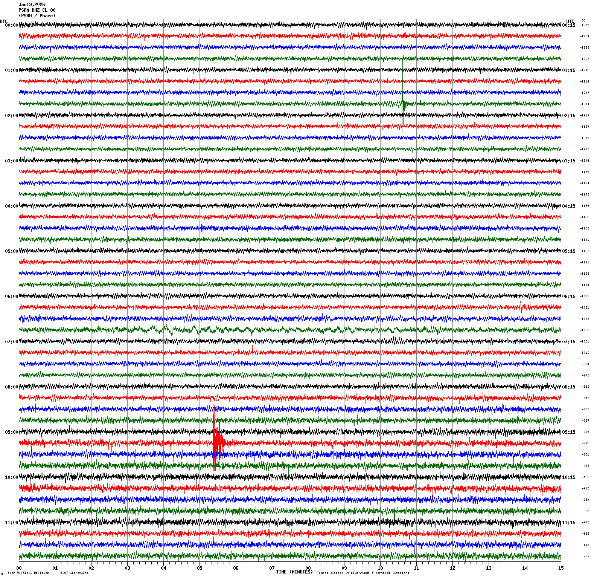Click the Jan19,2026 date header
This screenshot has height=578, width=591.
(32, 5)
